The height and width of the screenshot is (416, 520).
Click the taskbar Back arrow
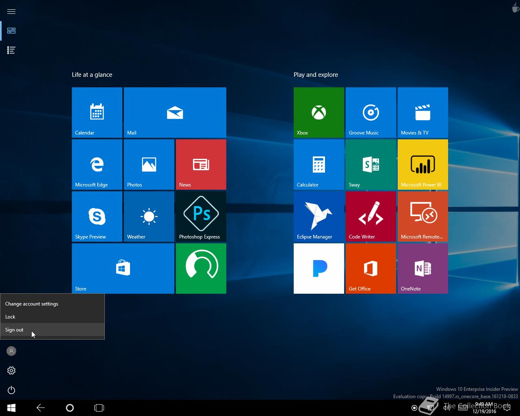[x=41, y=408]
